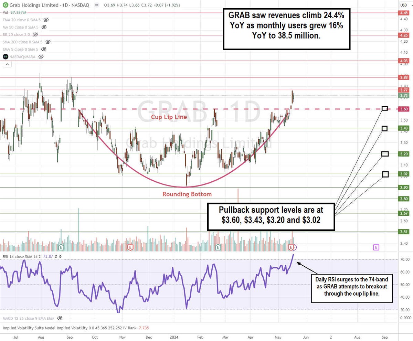The width and height of the screenshot is (413, 341).
Task: Click the NASDAQ:MARA legend label
Action: pos(23,56)
